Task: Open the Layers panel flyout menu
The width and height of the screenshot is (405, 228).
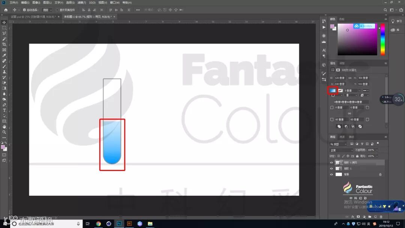Action: [x=385, y=137]
